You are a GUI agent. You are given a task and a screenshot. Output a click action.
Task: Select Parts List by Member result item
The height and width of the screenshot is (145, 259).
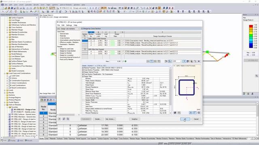coord(66,59)
